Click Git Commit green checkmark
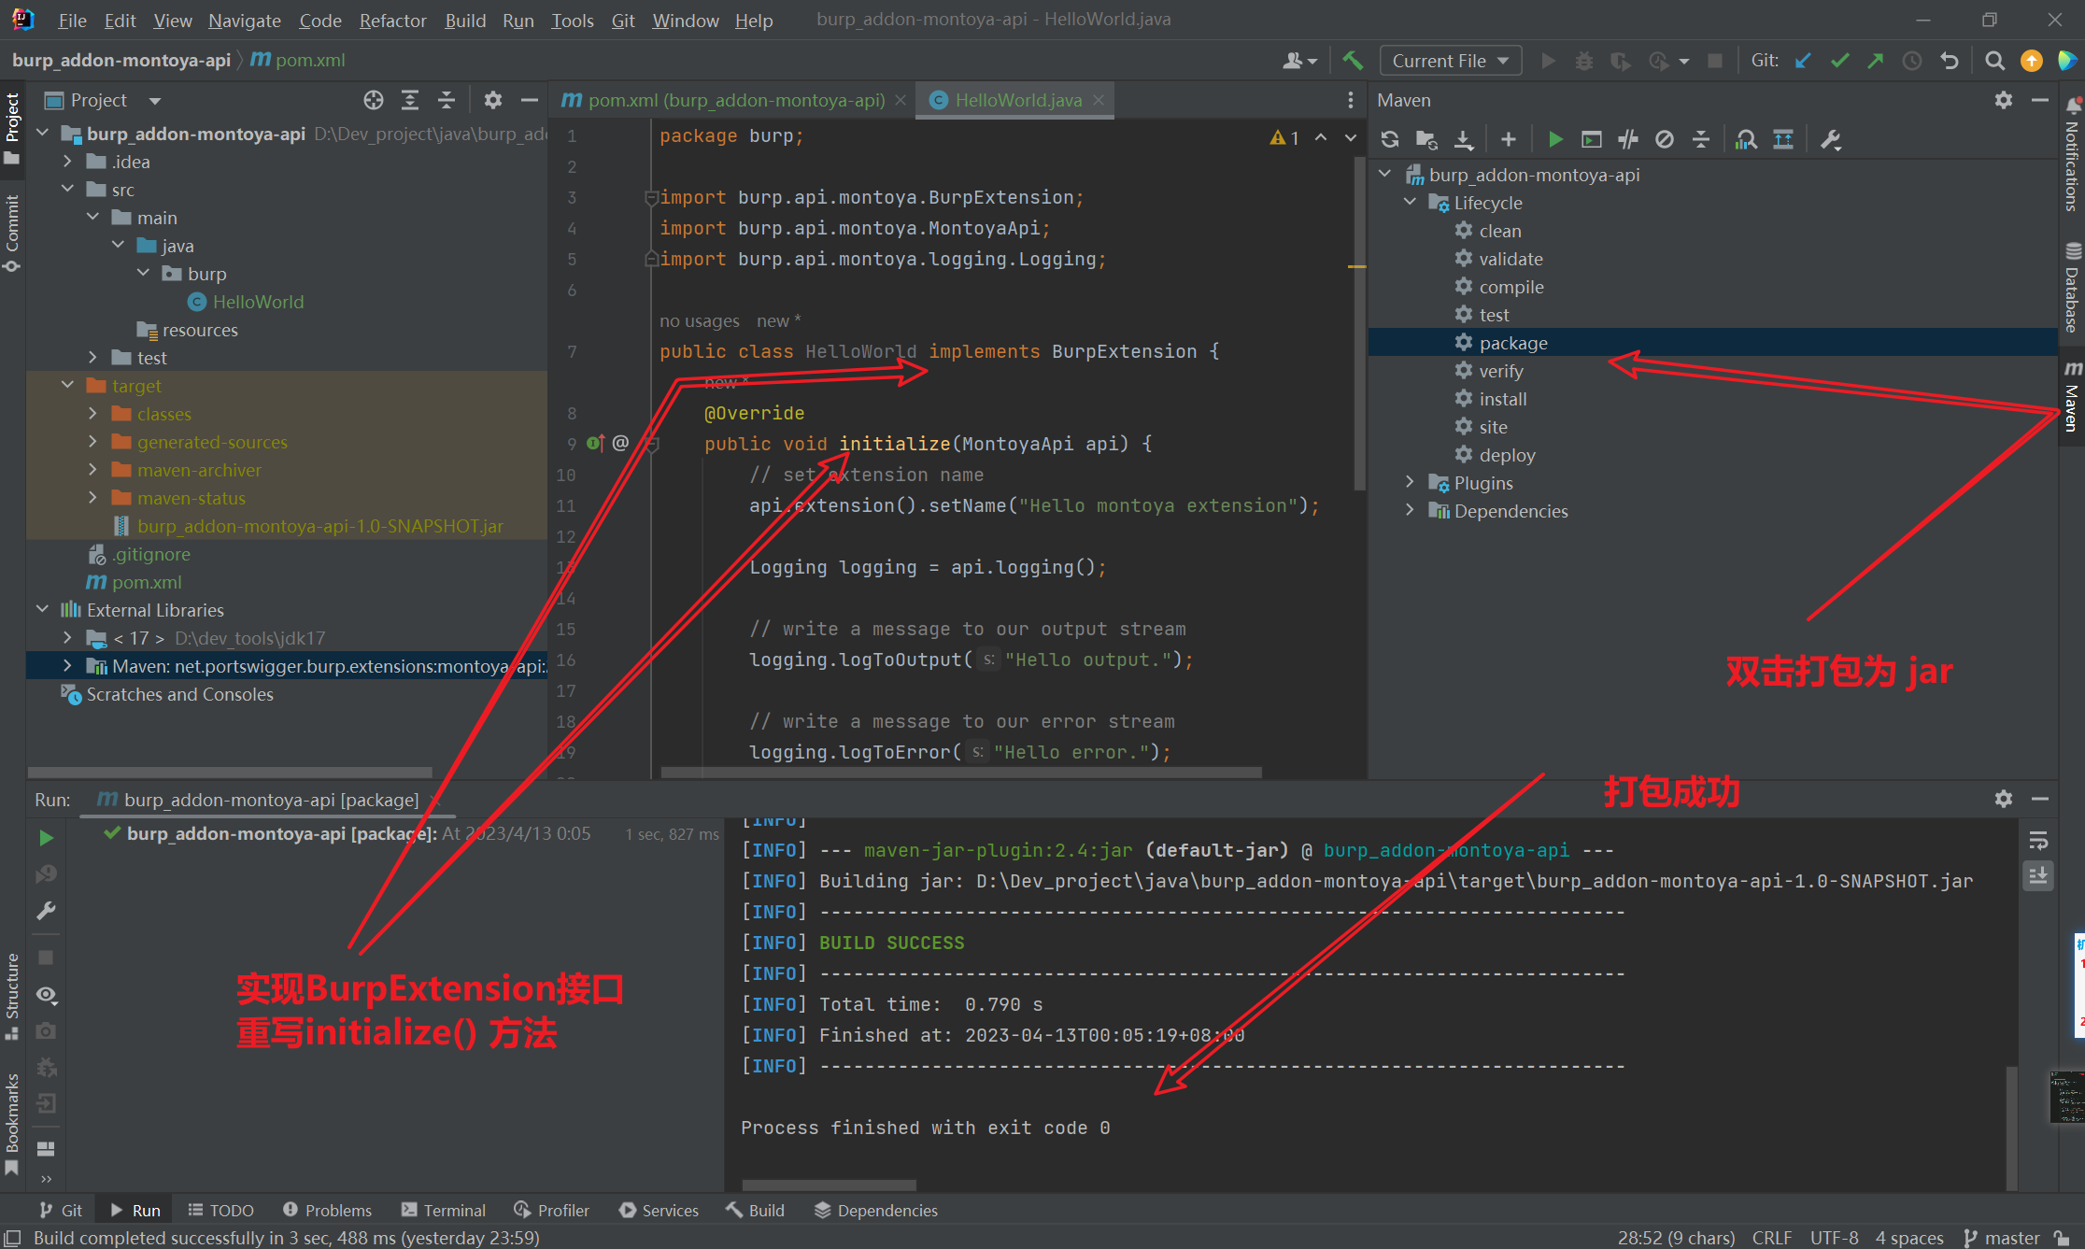The width and height of the screenshot is (2085, 1249). coord(1839,61)
